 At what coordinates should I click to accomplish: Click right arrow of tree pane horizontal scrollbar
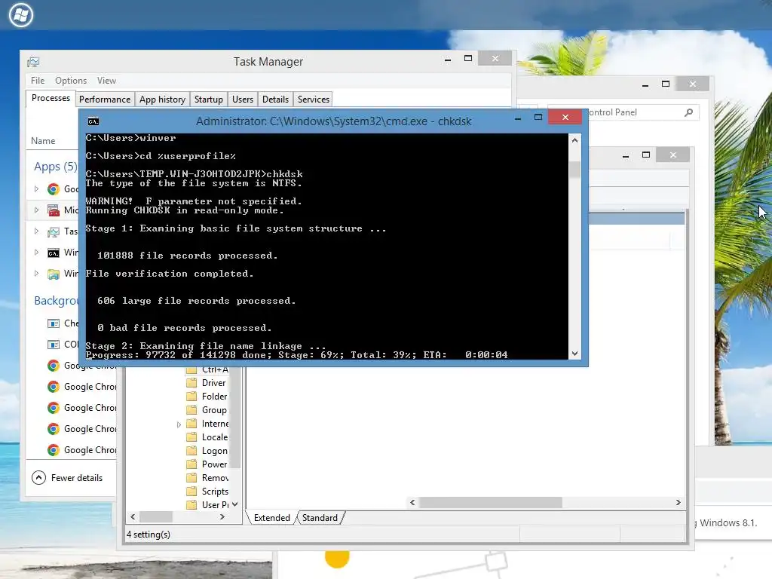pos(222,516)
